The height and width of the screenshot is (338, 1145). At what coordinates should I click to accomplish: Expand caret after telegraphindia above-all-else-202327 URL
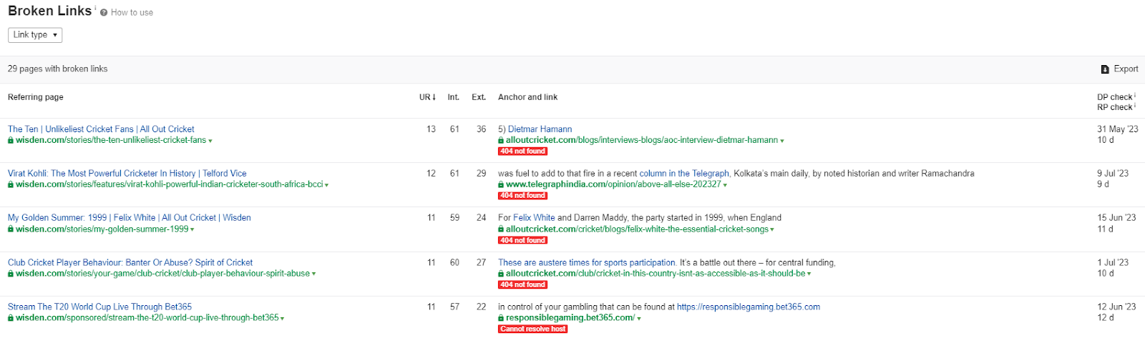725,185
